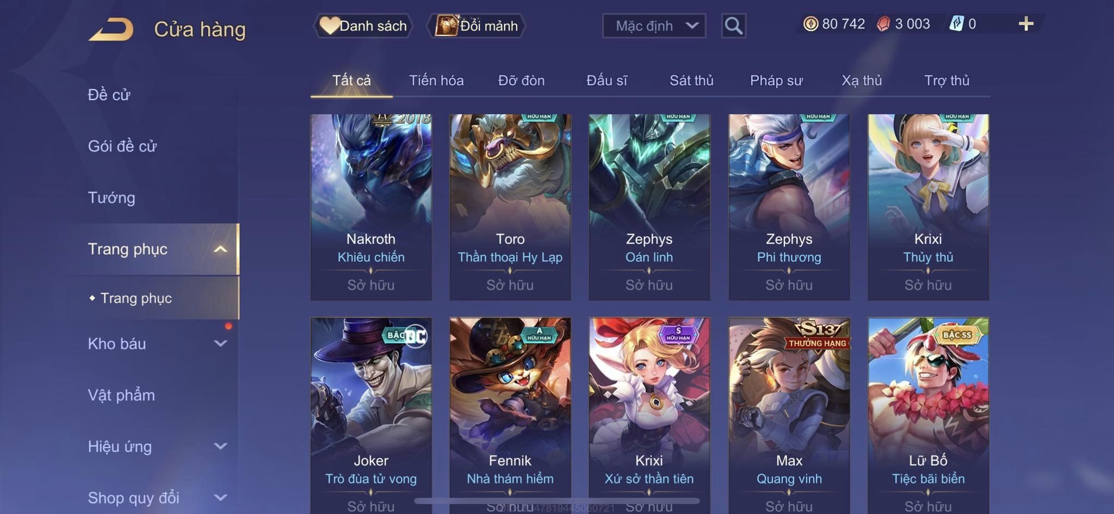This screenshot has height=514, width=1114.
Task: Select the Pháp sư filter tab
Action: (776, 80)
